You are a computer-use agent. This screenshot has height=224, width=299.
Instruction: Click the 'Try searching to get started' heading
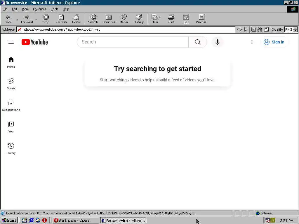[x=157, y=69]
